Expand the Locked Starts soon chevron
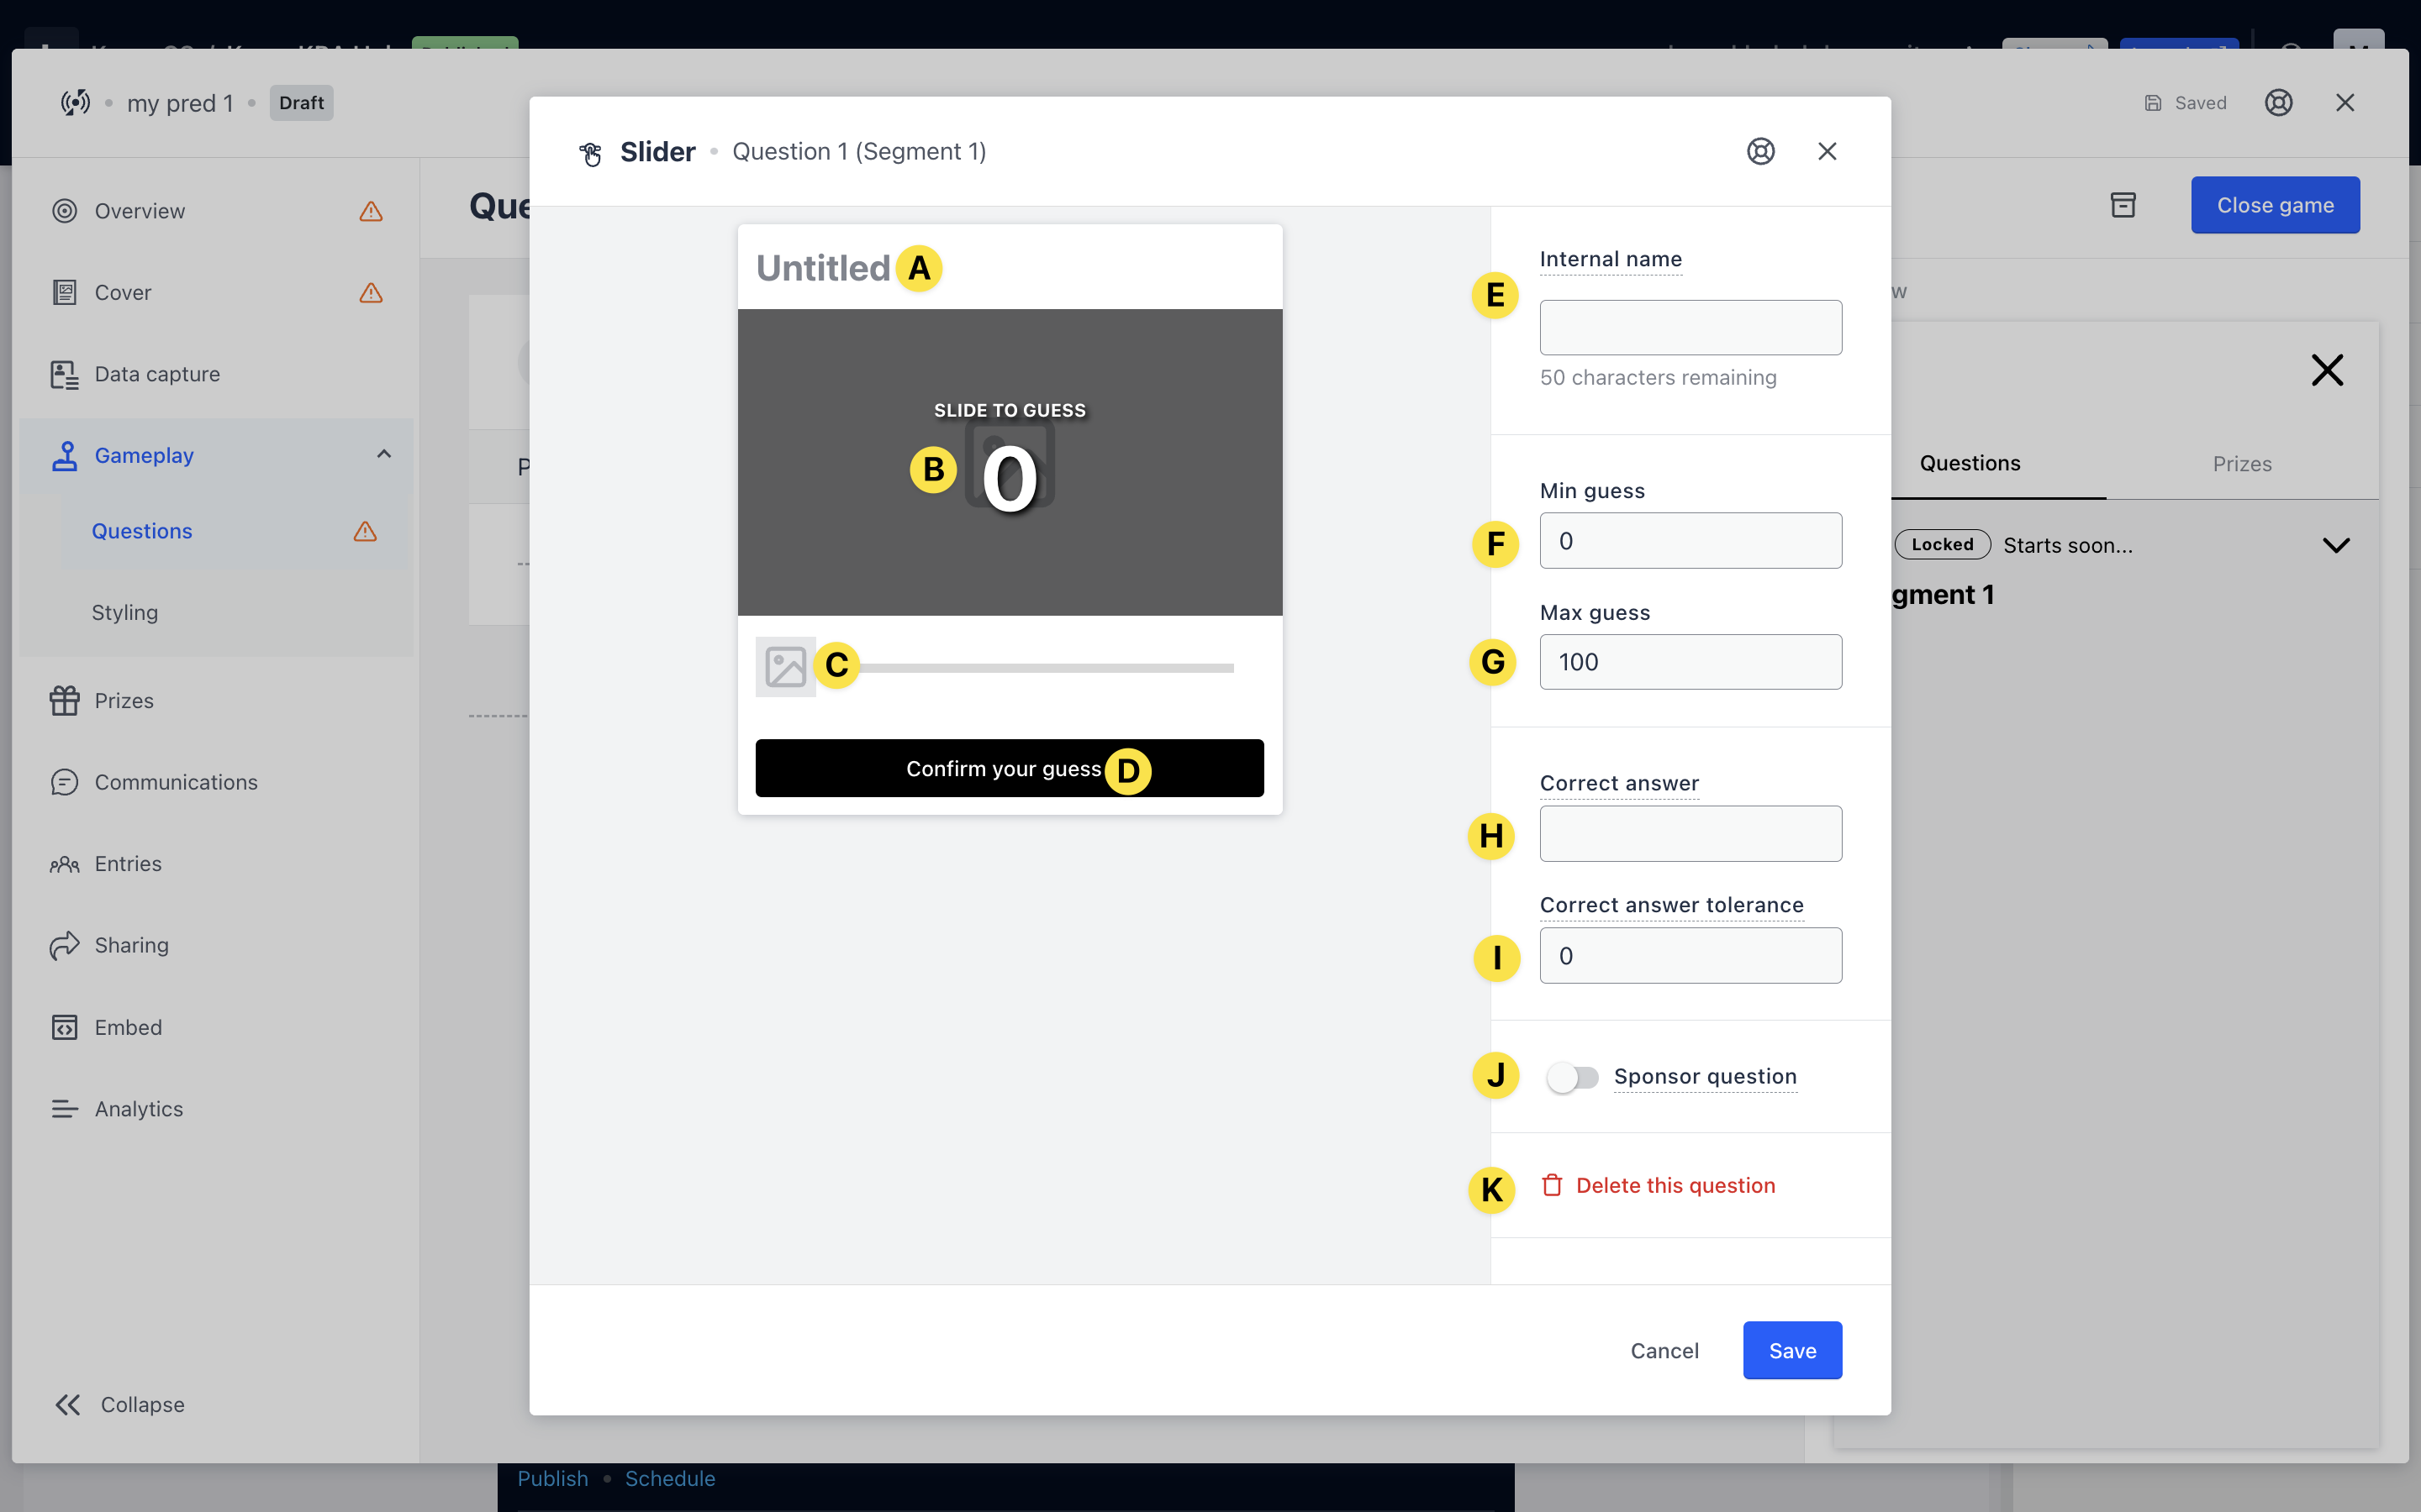The image size is (2421, 1512). tap(2336, 545)
